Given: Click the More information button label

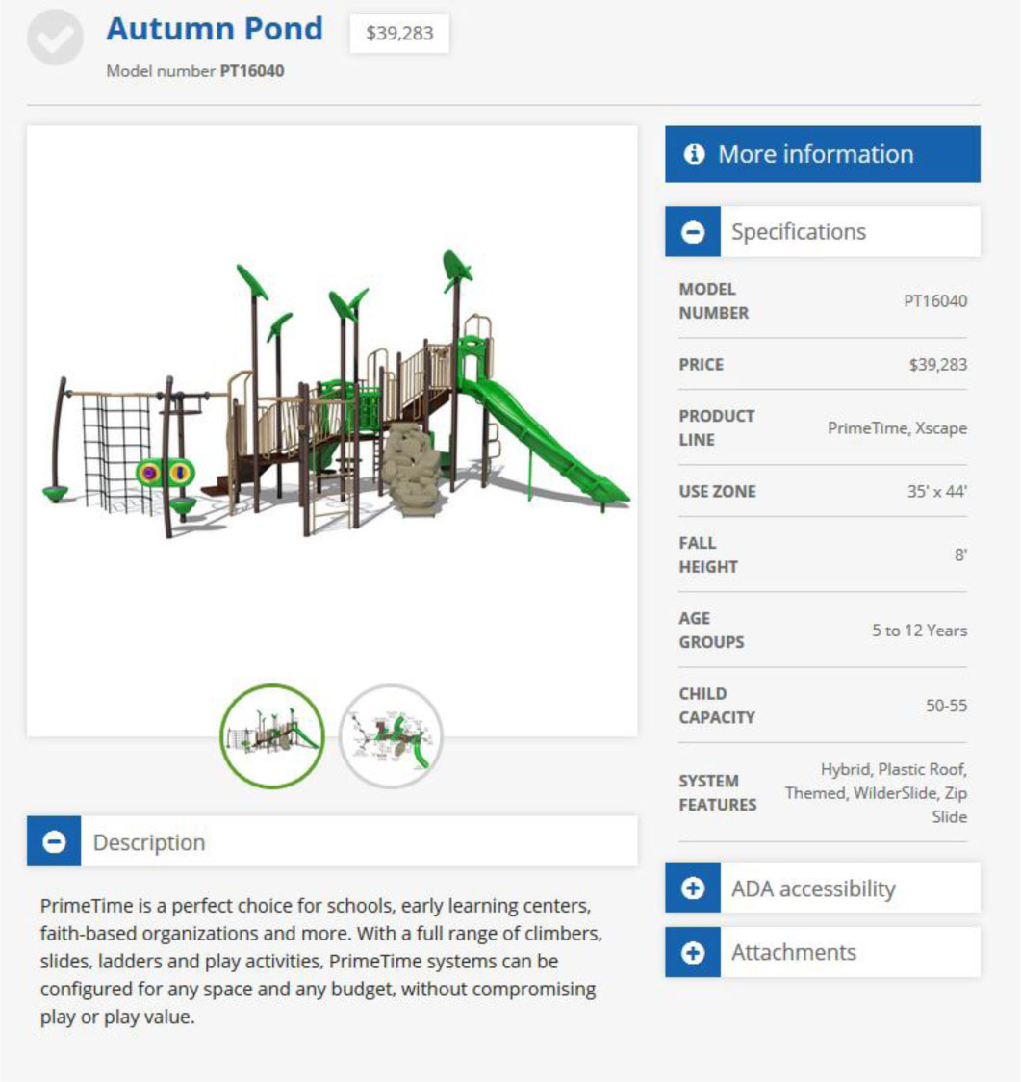Looking at the screenshot, I should pyautogui.click(x=815, y=154).
